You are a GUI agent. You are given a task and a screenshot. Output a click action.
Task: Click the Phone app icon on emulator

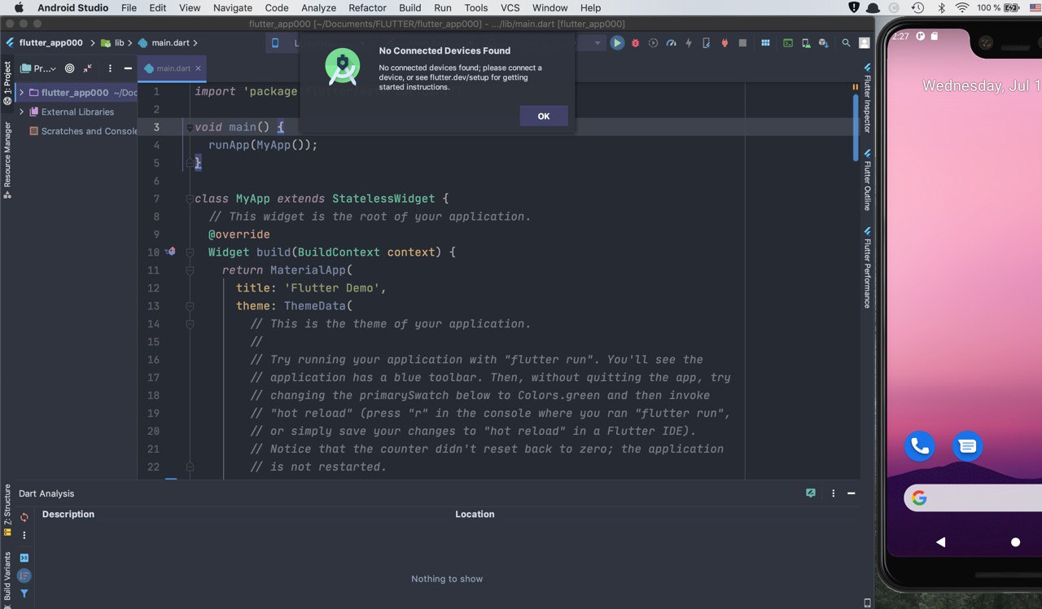click(920, 446)
